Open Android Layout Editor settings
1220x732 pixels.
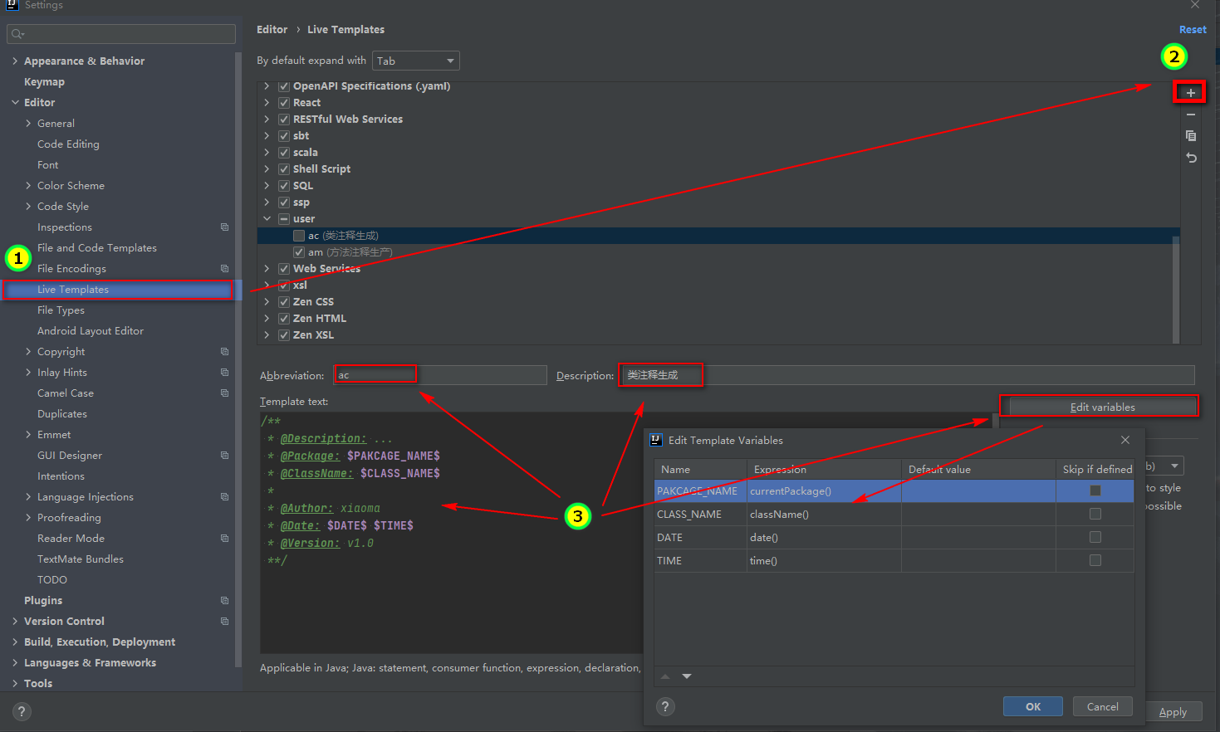click(x=91, y=330)
